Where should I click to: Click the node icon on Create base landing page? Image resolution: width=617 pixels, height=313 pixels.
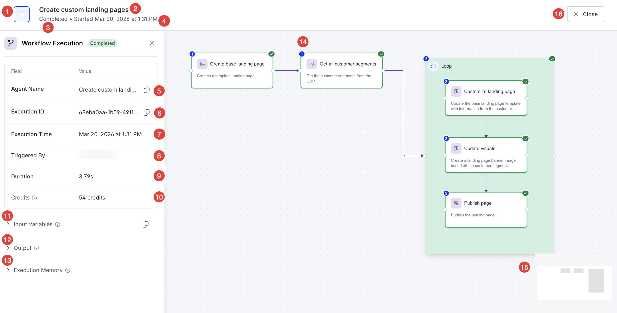[202, 64]
